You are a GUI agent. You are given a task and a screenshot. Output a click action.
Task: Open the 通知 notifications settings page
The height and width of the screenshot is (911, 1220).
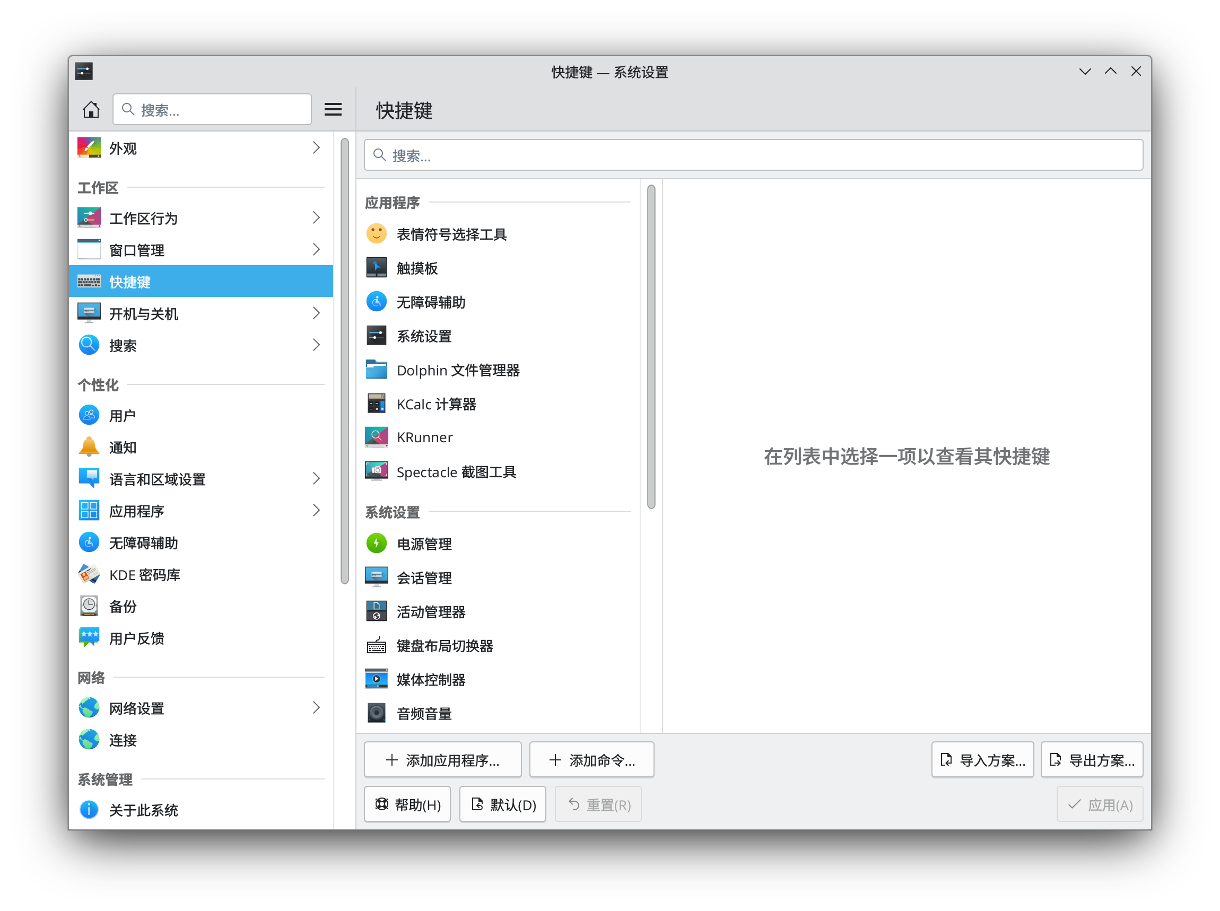tap(123, 447)
